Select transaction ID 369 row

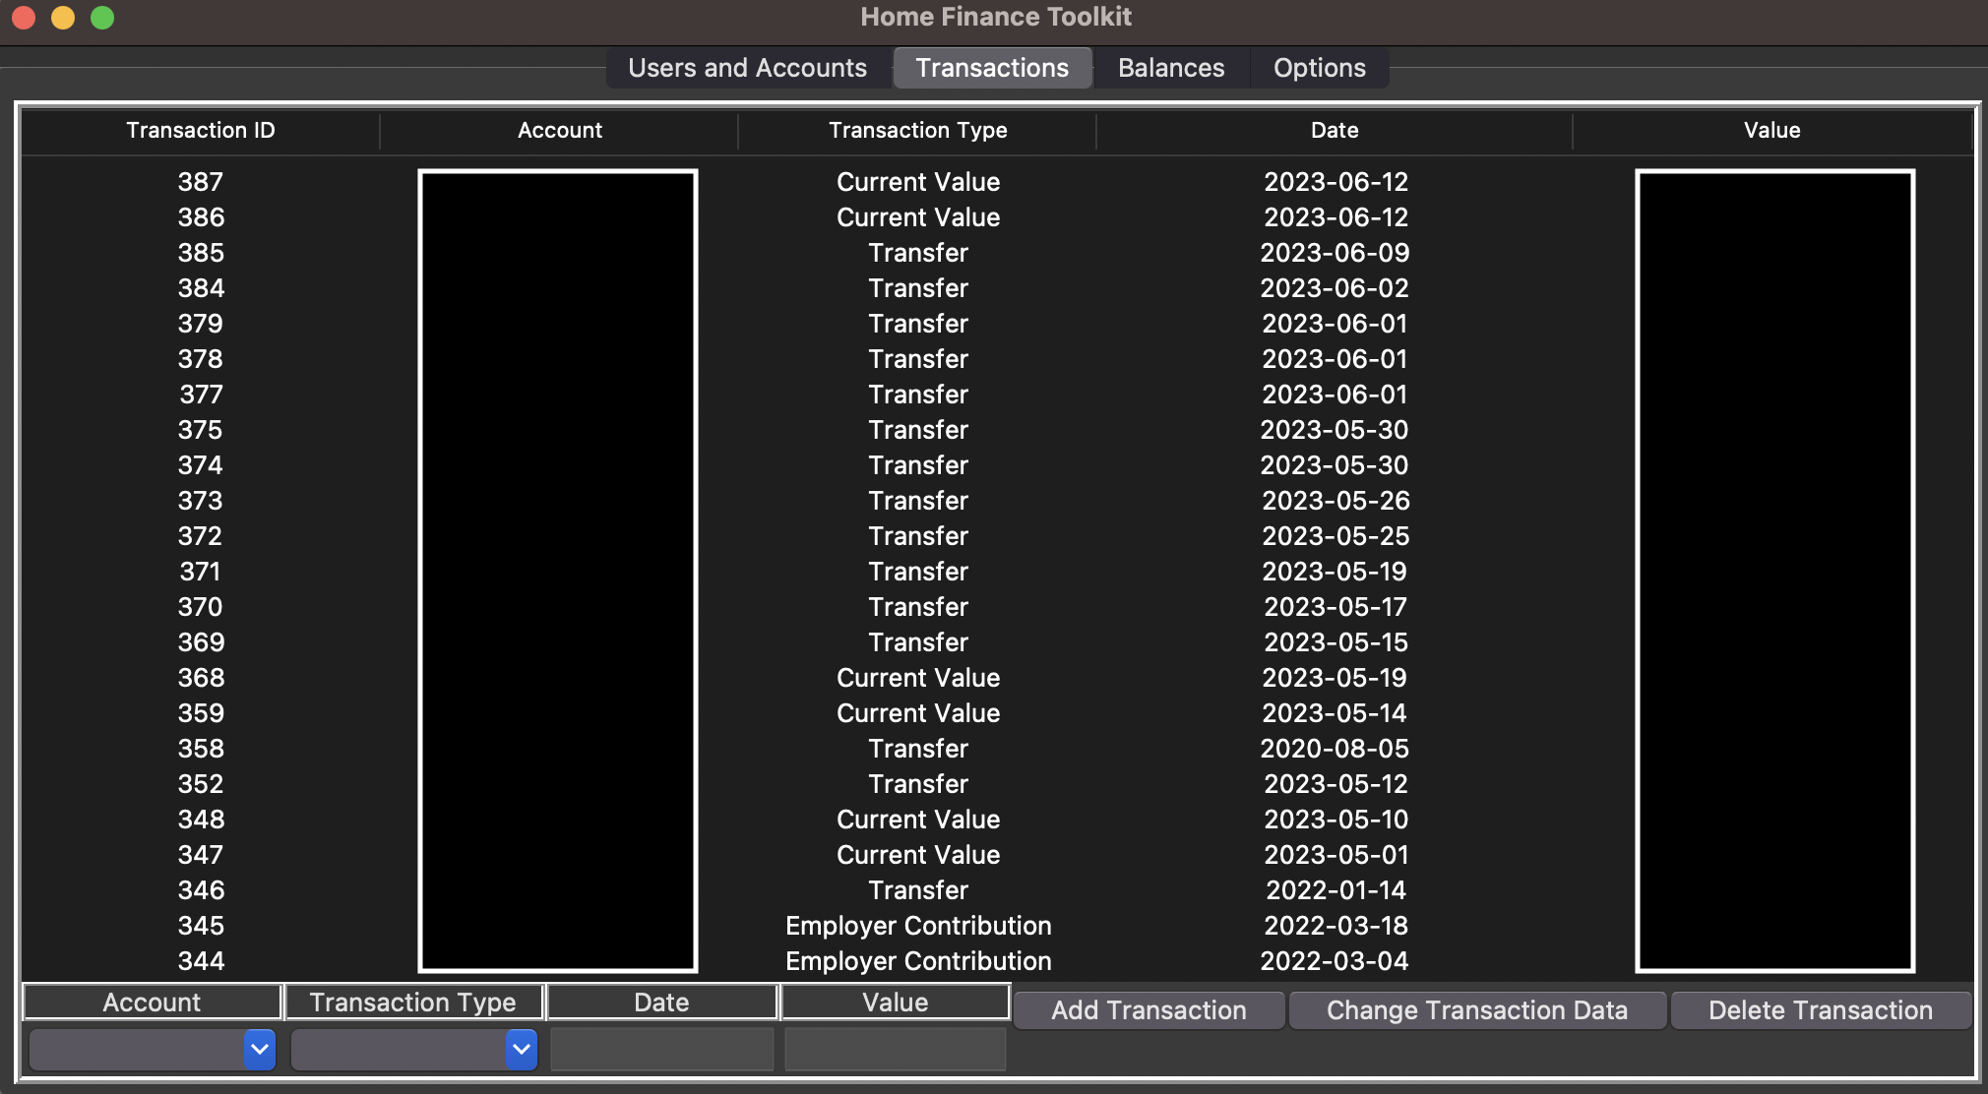tap(997, 642)
